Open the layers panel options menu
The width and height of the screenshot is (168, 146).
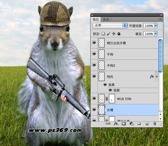click(160, 20)
